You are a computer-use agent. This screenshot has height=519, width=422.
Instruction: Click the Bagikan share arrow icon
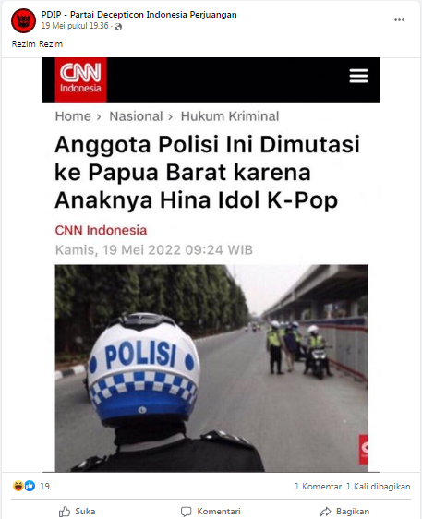click(x=326, y=512)
